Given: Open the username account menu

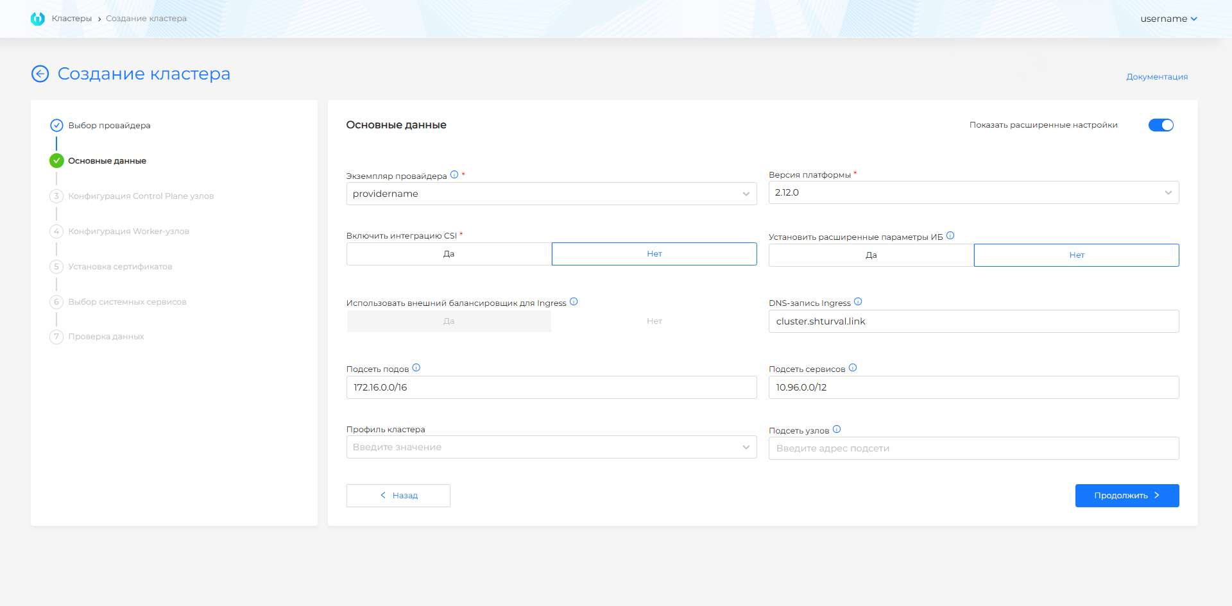Looking at the screenshot, I should (x=1168, y=19).
